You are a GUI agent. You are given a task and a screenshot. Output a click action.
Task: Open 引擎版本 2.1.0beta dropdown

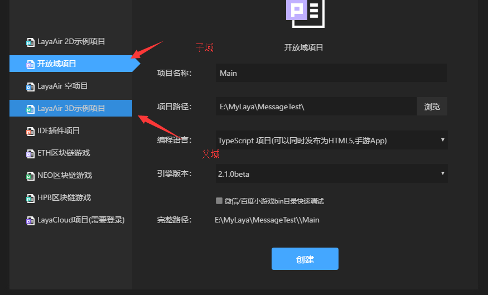(332, 173)
